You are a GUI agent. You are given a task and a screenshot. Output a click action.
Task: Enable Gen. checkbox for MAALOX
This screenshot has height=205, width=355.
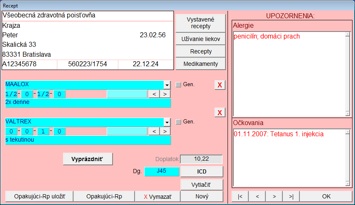[x=179, y=85]
